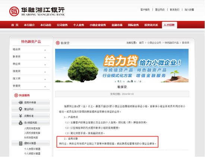The image size is (205, 157).
Task: Click the calculator icon for 理财计算器
Action: [x=20, y=143]
